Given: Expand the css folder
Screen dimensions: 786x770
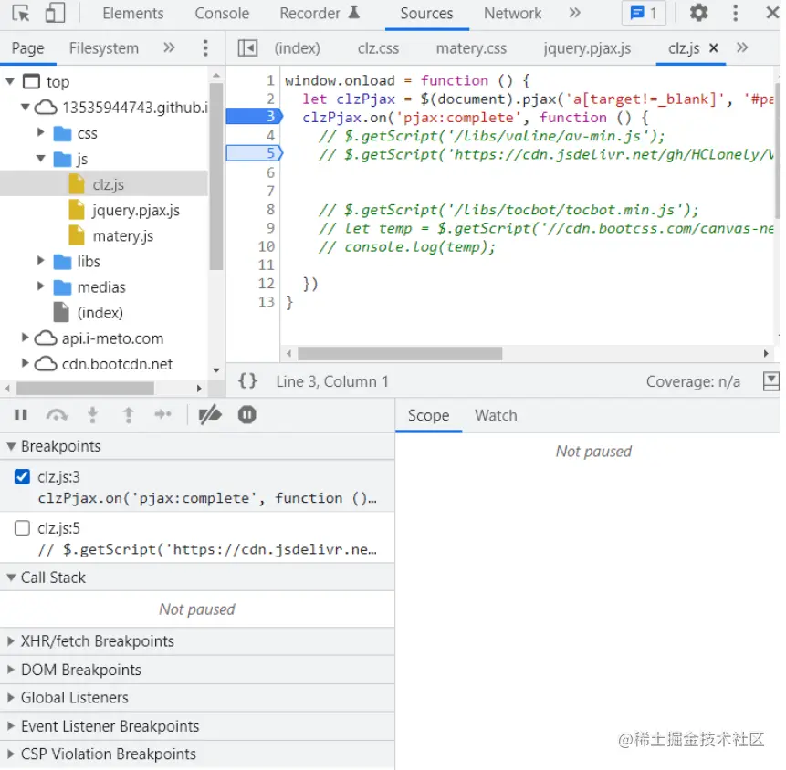Looking at the screenshot, I should click(40, 132).
